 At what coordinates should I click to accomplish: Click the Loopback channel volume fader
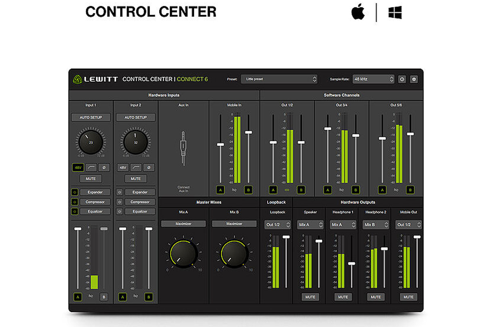[x=286, y=237]
